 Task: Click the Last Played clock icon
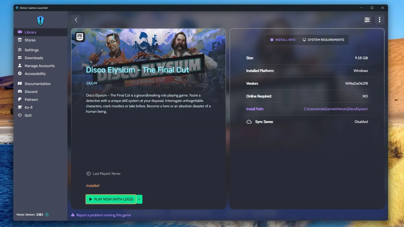89,174
